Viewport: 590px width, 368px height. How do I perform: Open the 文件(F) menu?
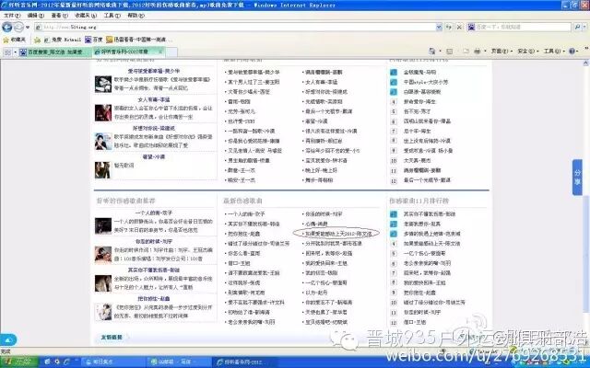click(12, 16)
